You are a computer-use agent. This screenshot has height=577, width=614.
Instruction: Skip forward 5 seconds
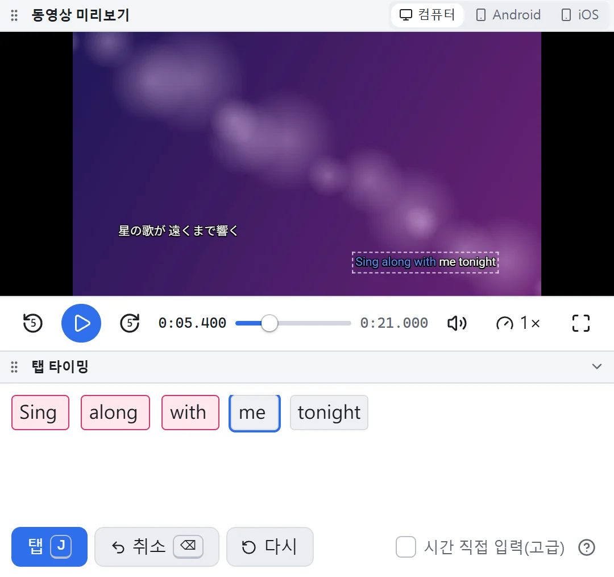(130, 323)
